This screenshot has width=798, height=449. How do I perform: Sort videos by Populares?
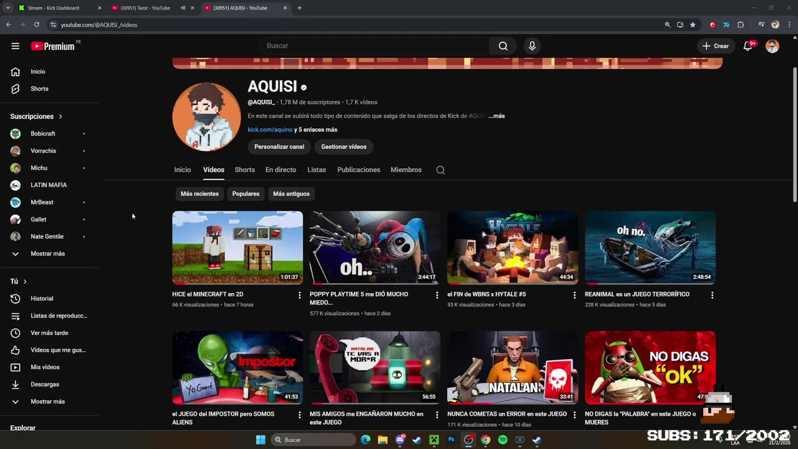pos(246,194)
